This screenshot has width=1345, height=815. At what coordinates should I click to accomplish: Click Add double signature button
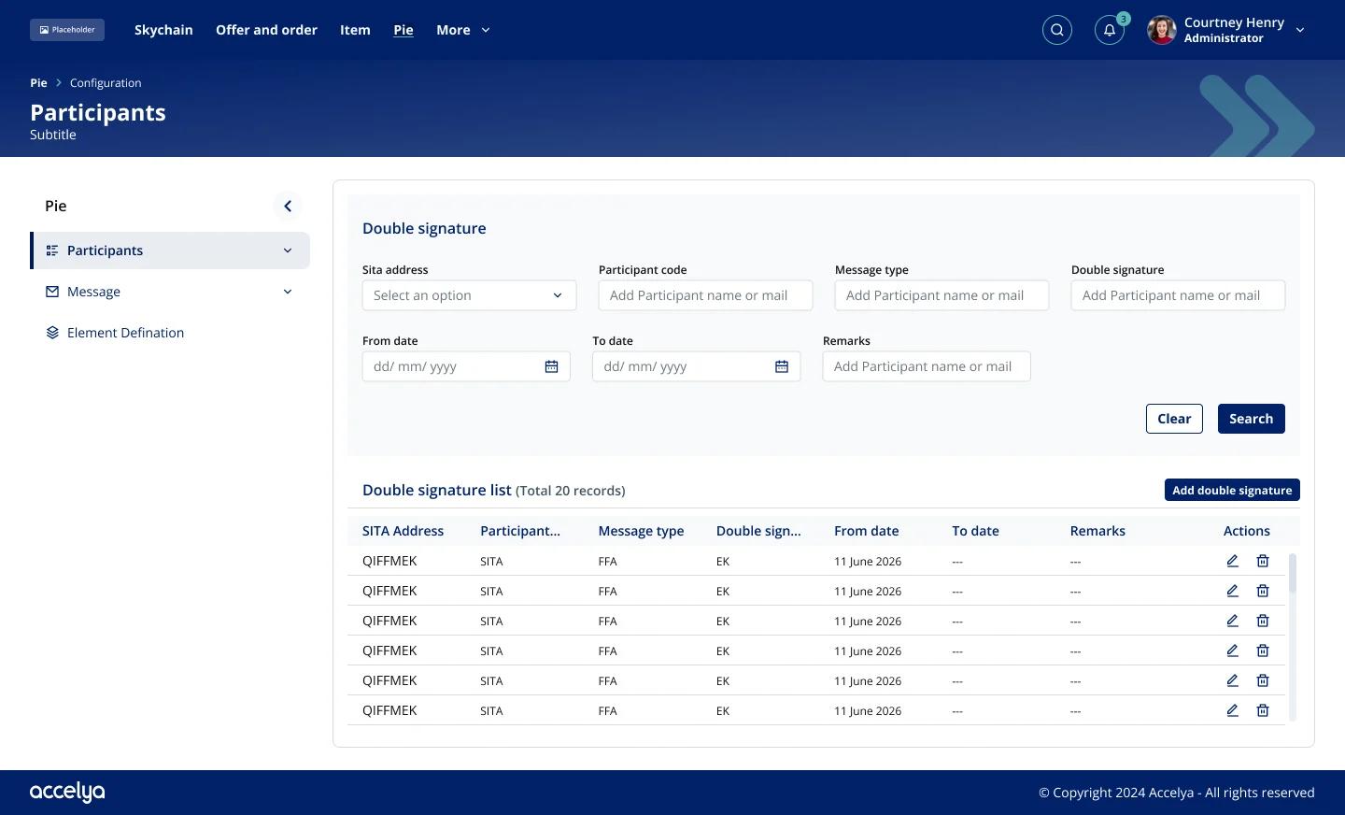[1232, 490]
